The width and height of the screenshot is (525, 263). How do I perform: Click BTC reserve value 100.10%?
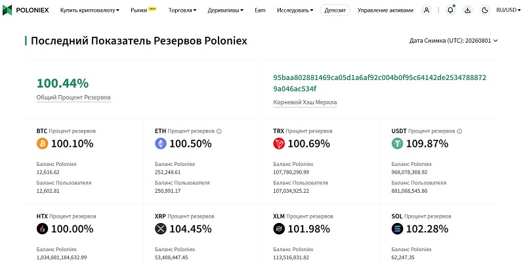[x=72, y=144]
